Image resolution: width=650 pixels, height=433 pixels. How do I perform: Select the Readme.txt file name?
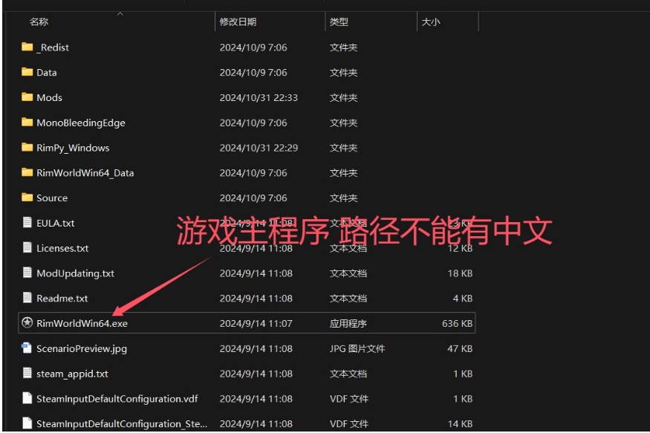tap(62, 299)
